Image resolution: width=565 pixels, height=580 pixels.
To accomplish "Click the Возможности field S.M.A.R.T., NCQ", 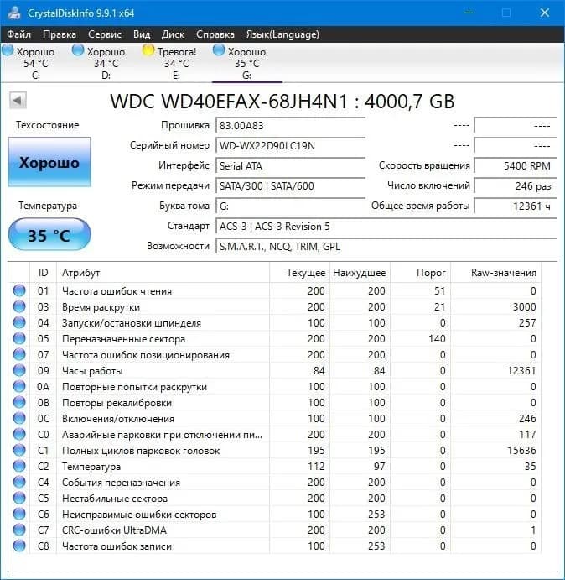I will coord(386,246).
